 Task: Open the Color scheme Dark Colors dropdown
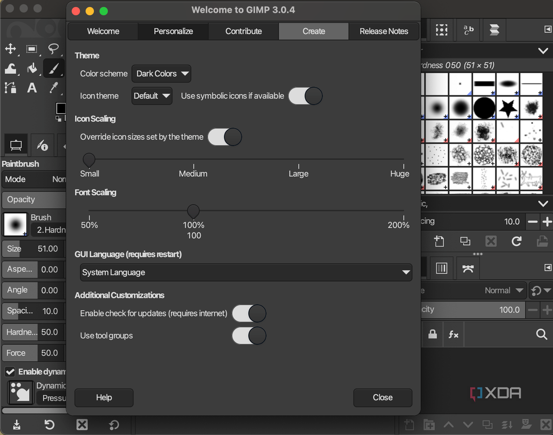pyautogui.click(x=161, y=74)
